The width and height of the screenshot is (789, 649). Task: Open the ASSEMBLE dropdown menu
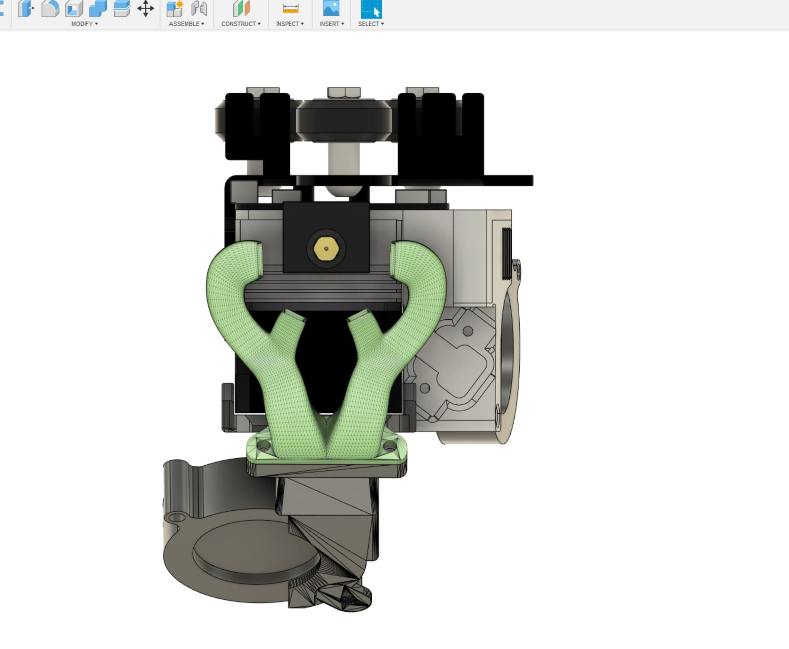[186, 24]
